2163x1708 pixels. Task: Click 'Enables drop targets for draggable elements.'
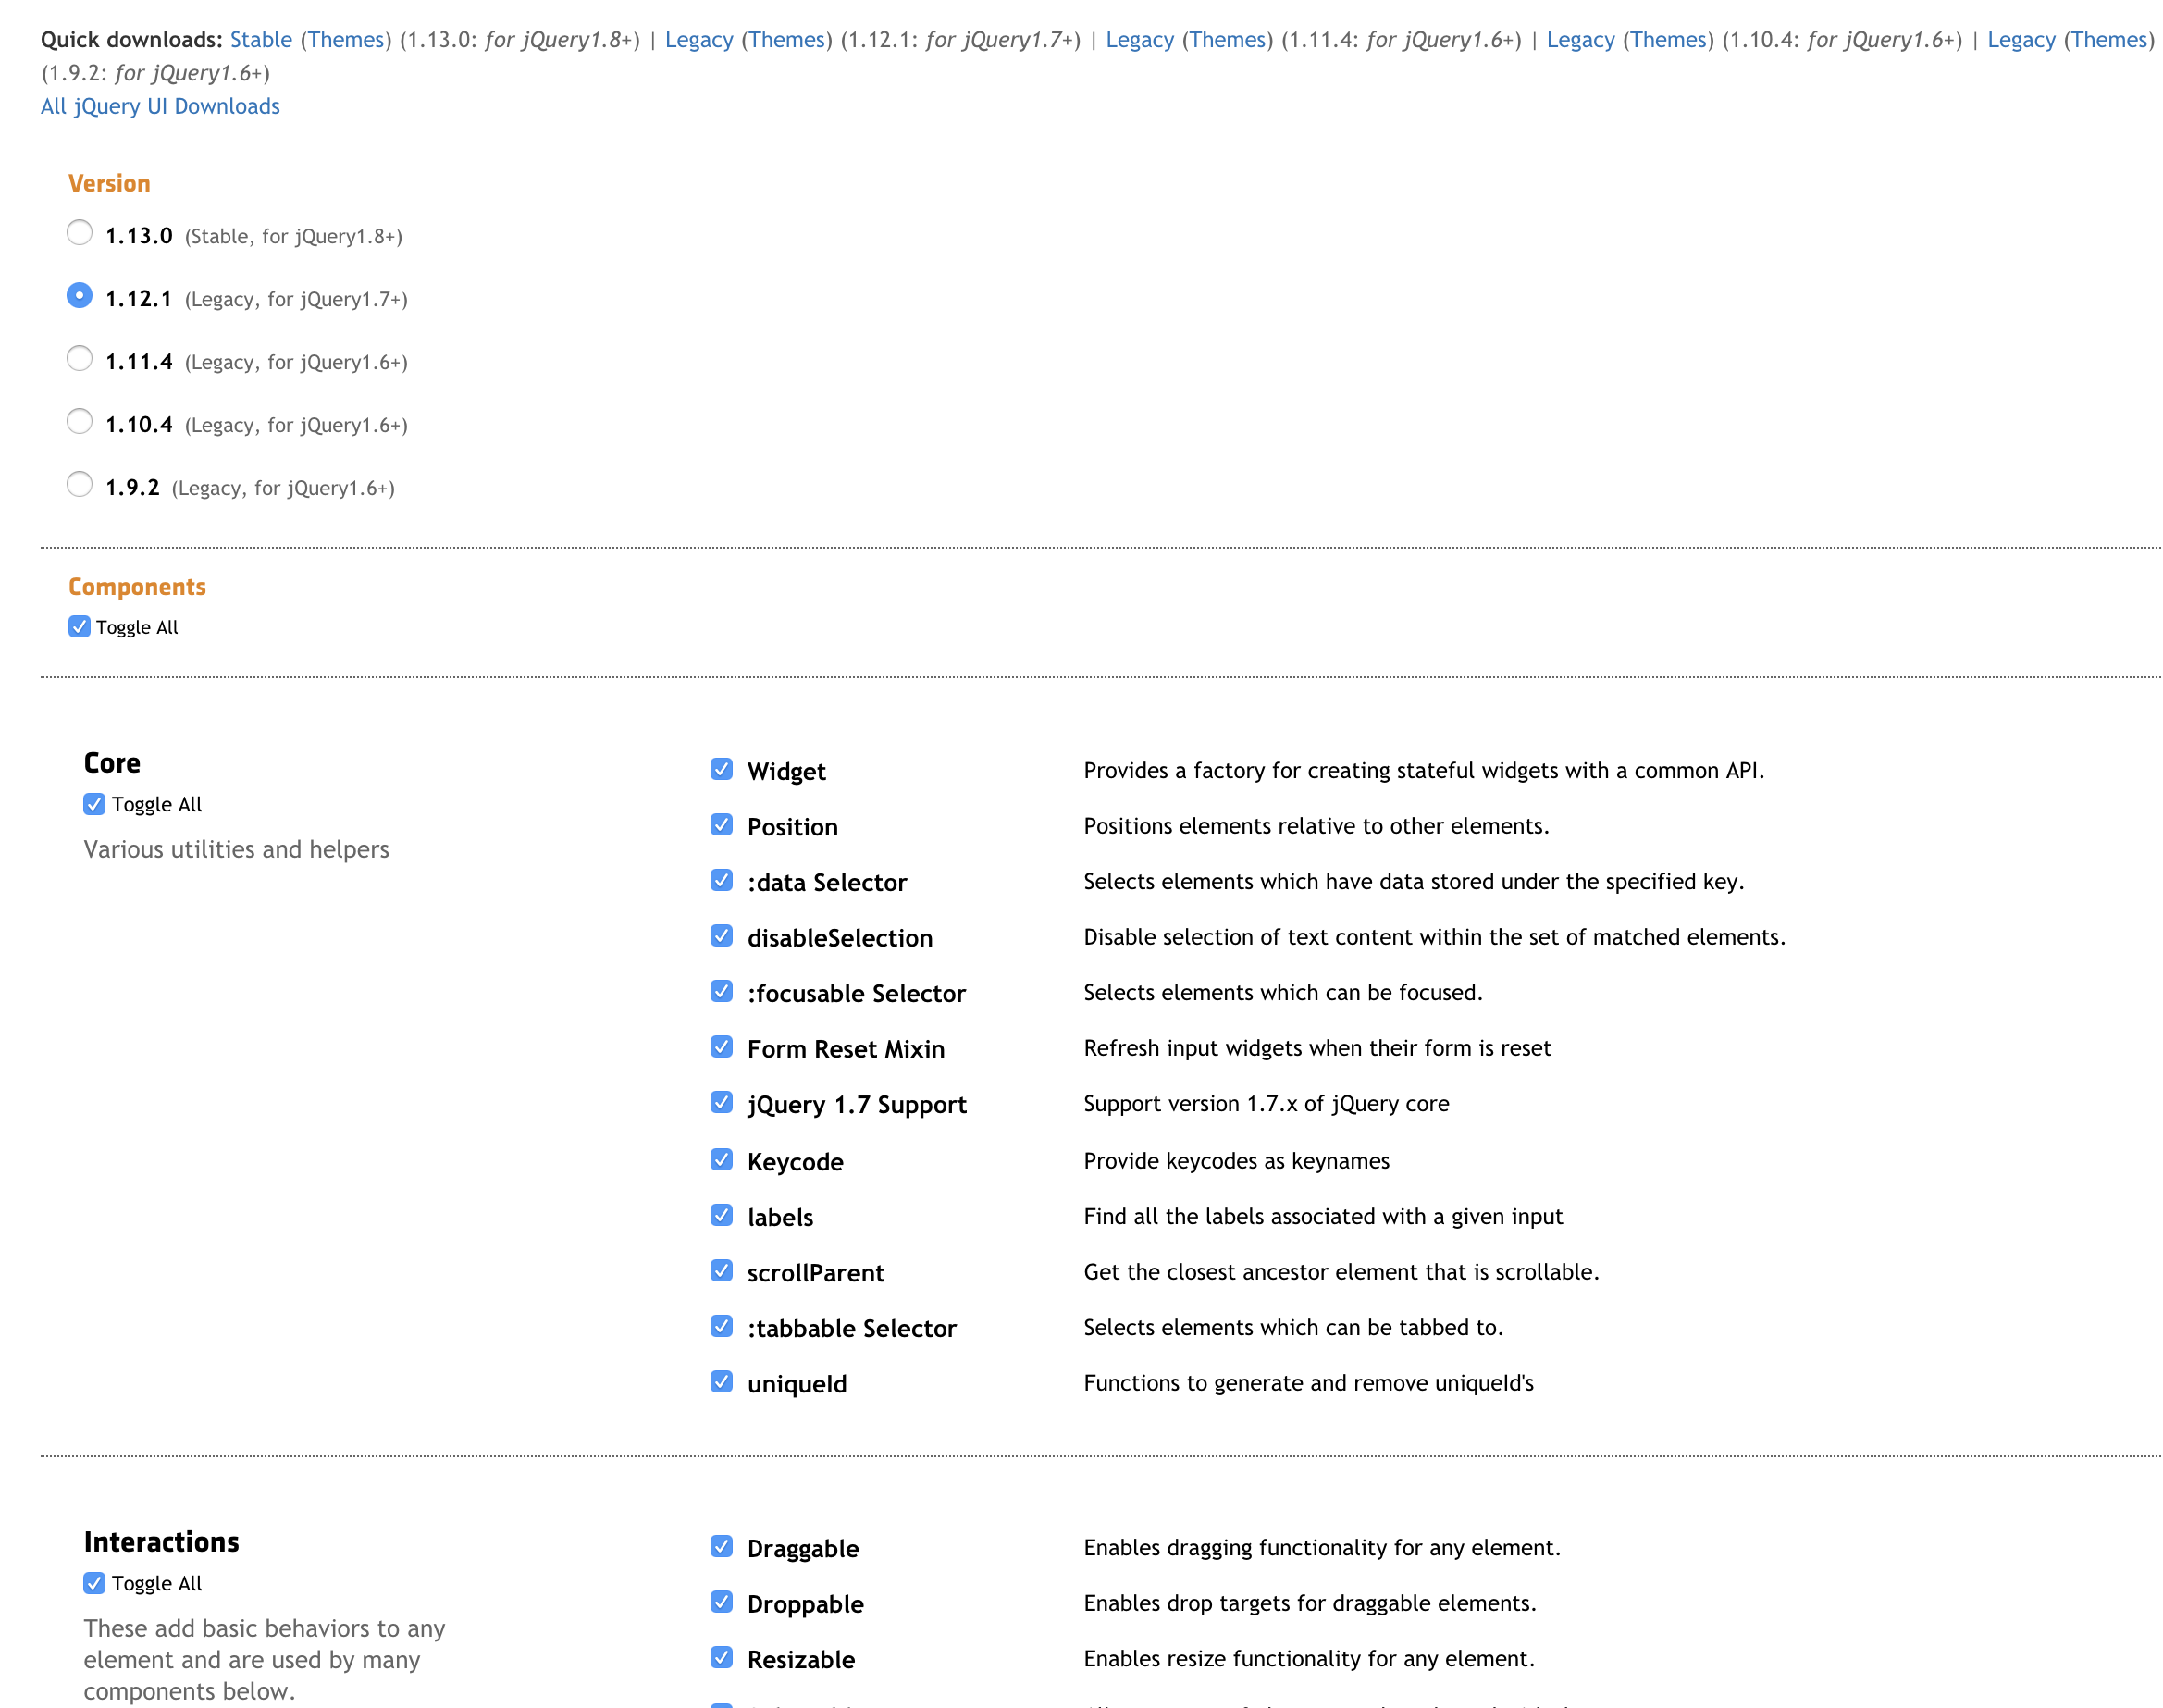coord(1310,1603)
